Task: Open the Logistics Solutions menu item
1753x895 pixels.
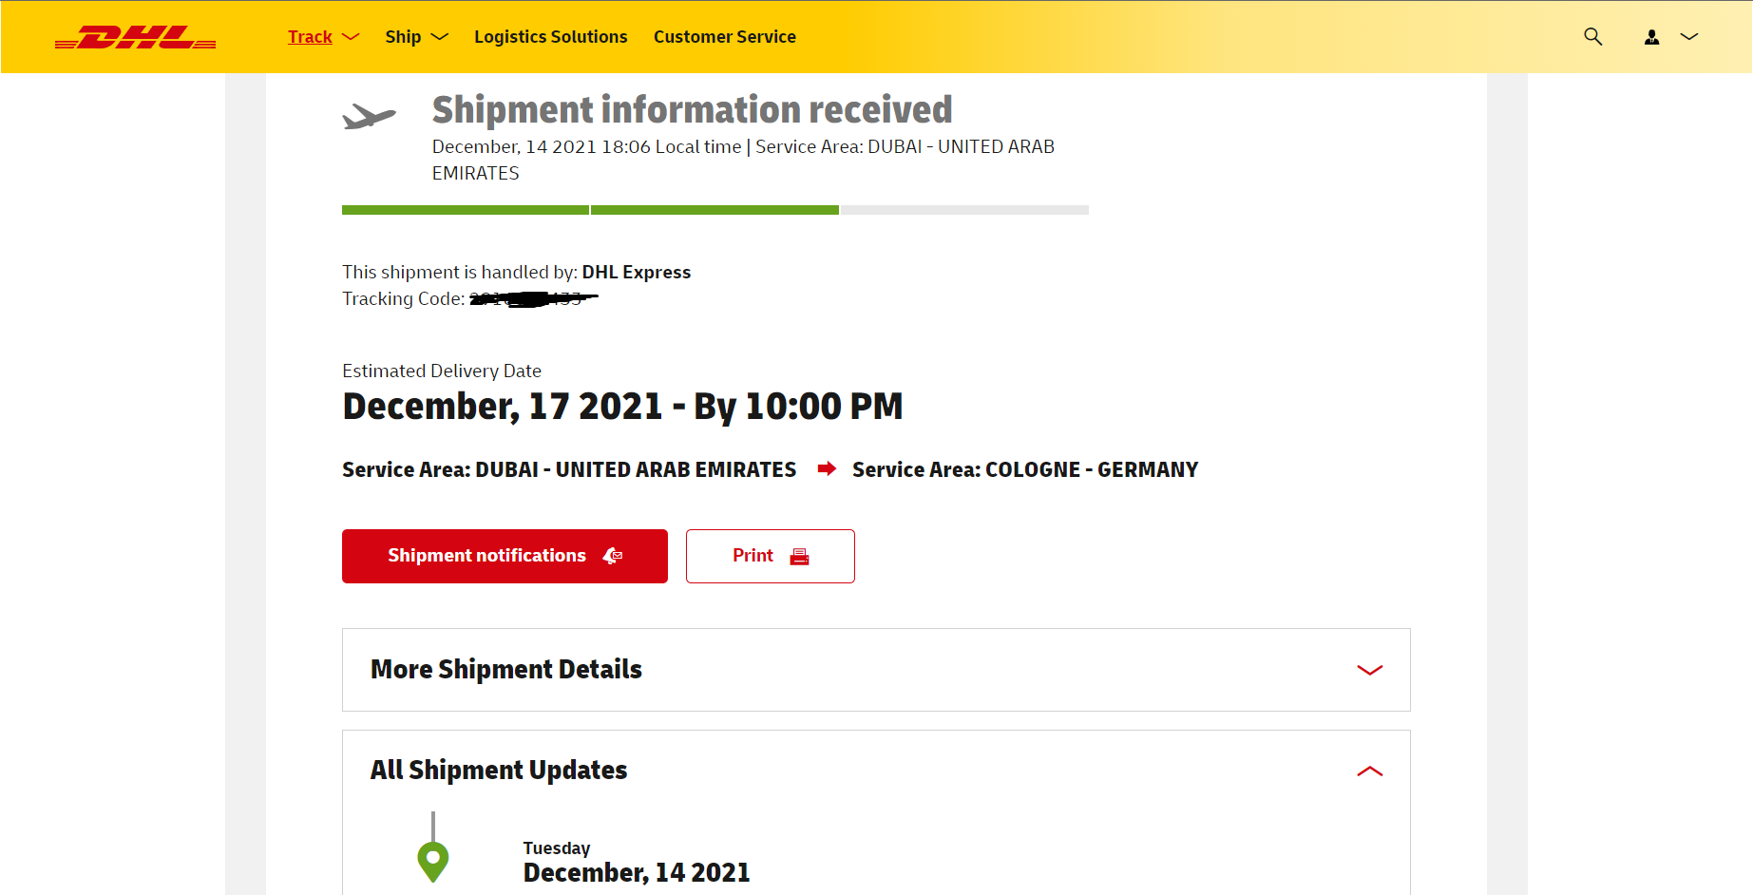Action: pyautogui.click(x=551, y=37)
